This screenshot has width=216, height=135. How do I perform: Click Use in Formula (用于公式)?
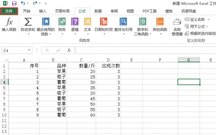click(x=196, y=26)
